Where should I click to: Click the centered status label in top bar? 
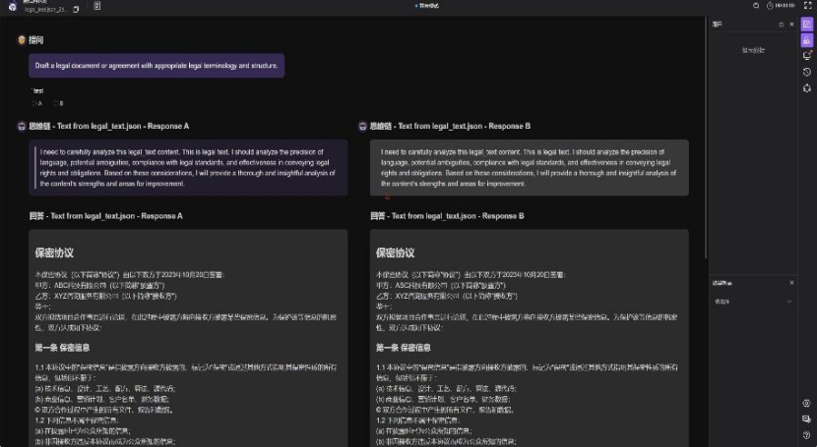(x=427, y=6)
